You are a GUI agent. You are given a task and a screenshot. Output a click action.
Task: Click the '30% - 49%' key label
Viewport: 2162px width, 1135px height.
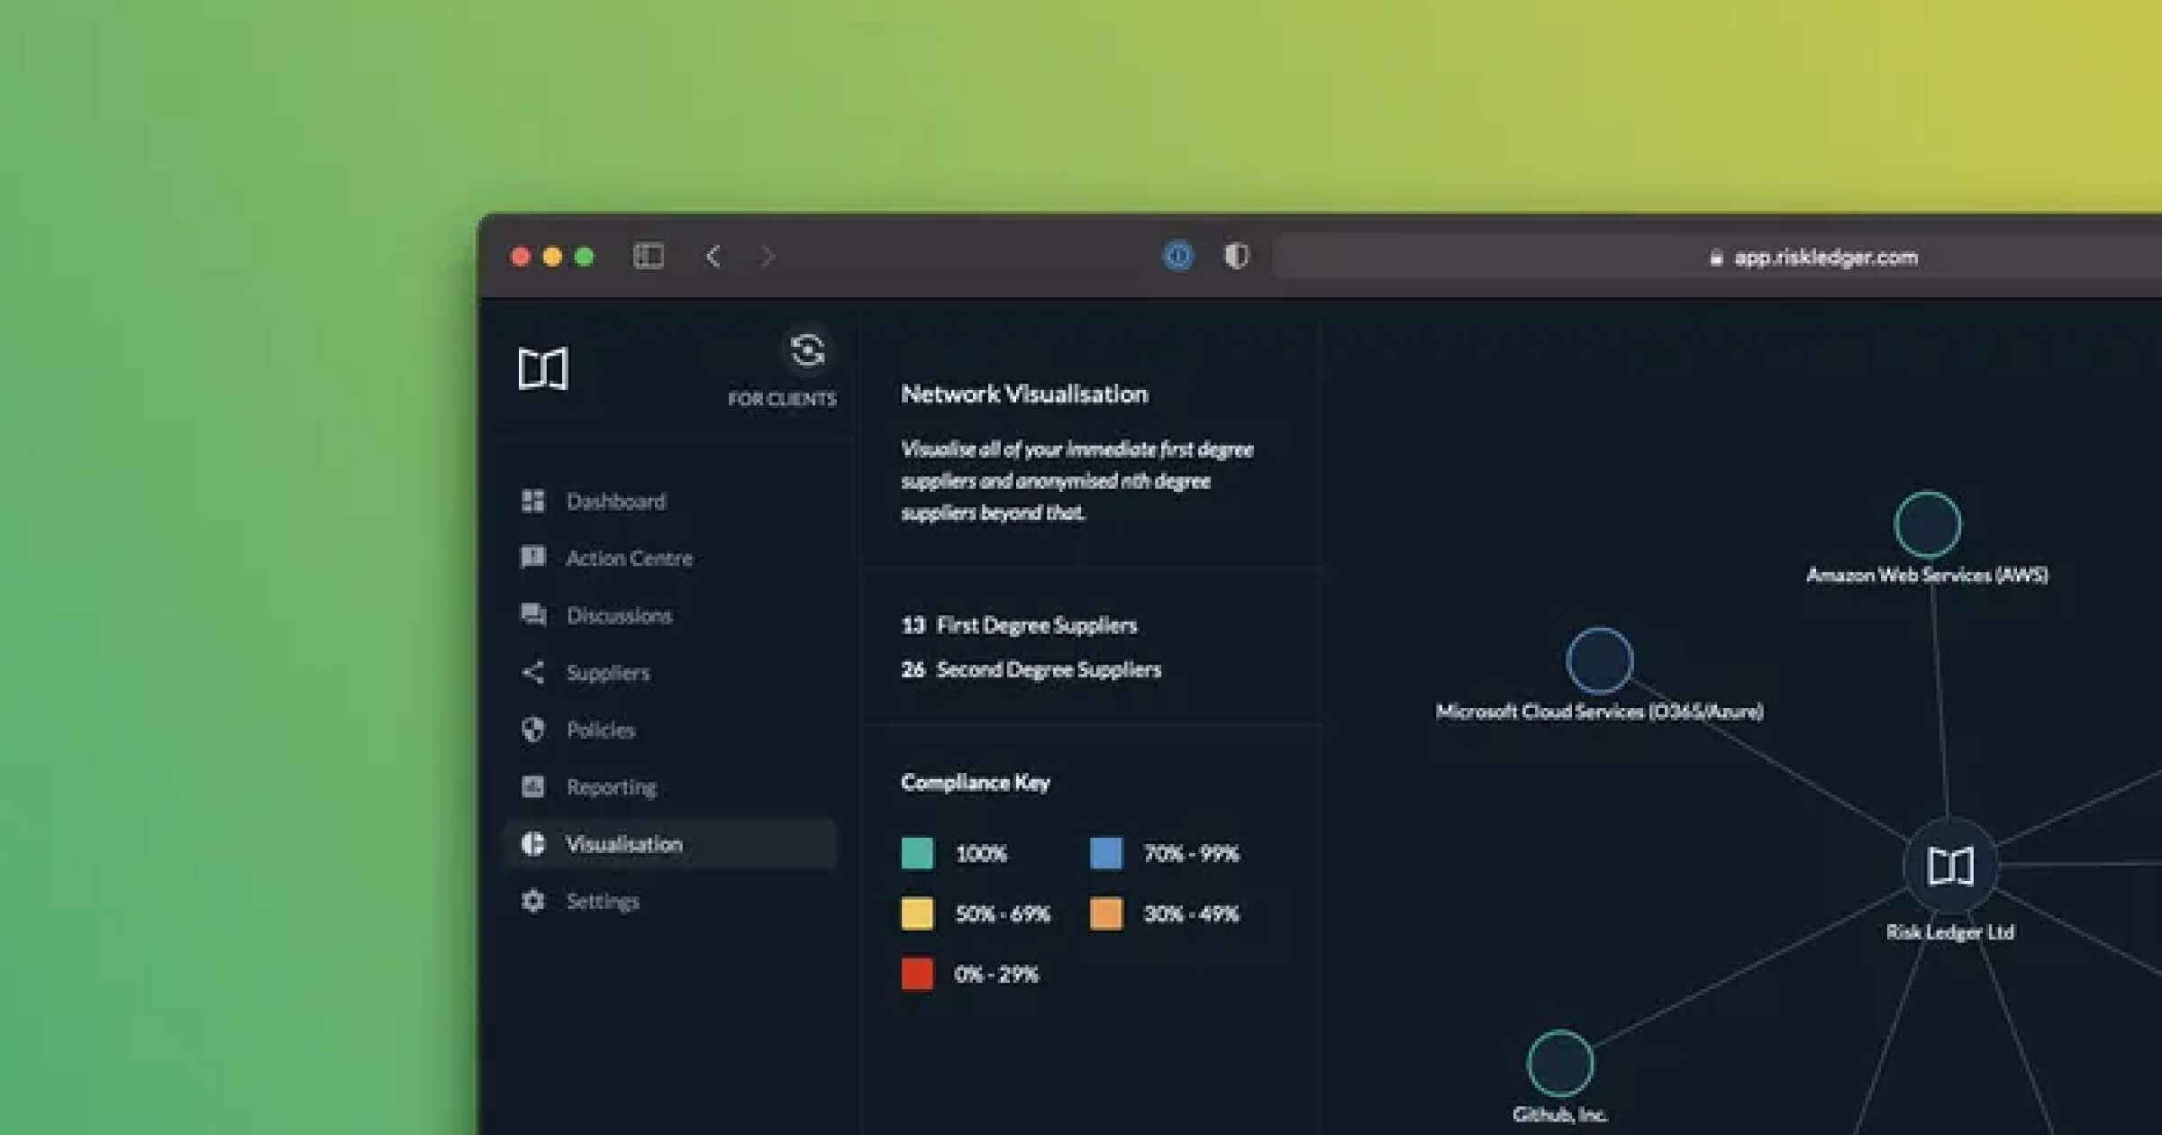coord(1191,913)
